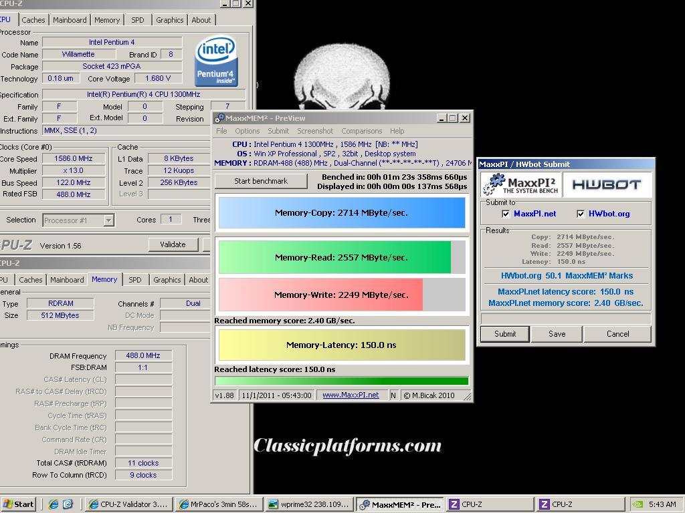Open the Options menu in MaxxMEM²

pyautogui.click(x=248, y=131)
